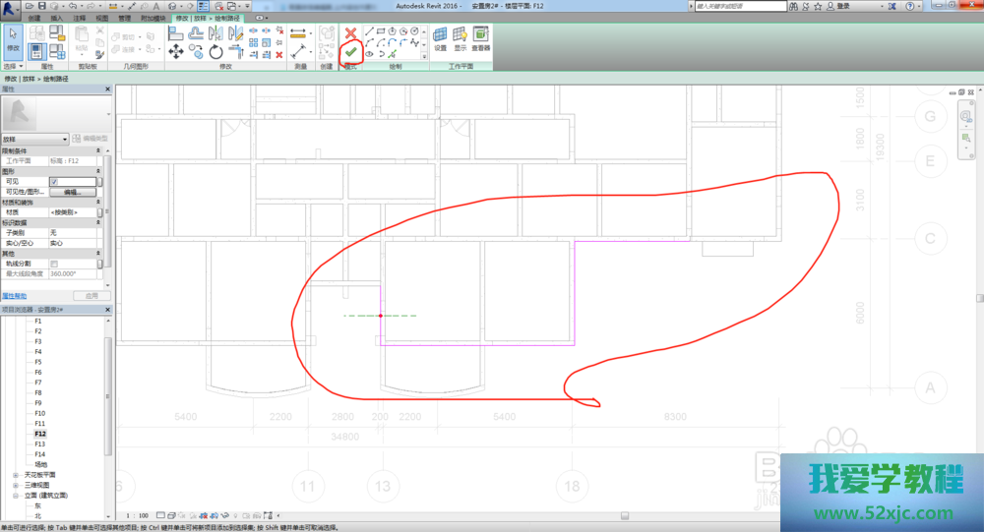Enable the 轨线分割 checkbox
984x532 pixels.
coord(54,264)
